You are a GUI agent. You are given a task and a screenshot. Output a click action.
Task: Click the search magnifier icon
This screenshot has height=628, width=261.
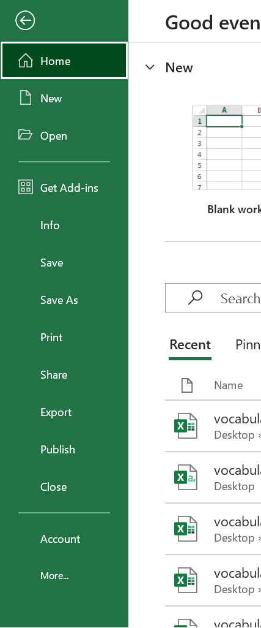tap(195, 298)
